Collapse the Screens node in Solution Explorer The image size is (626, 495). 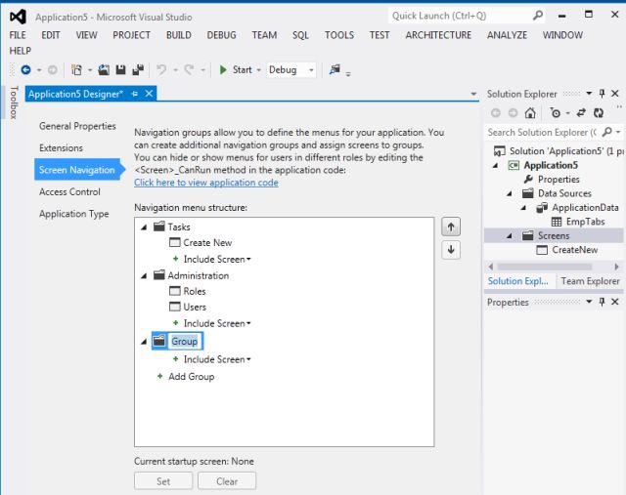(510, 236)
